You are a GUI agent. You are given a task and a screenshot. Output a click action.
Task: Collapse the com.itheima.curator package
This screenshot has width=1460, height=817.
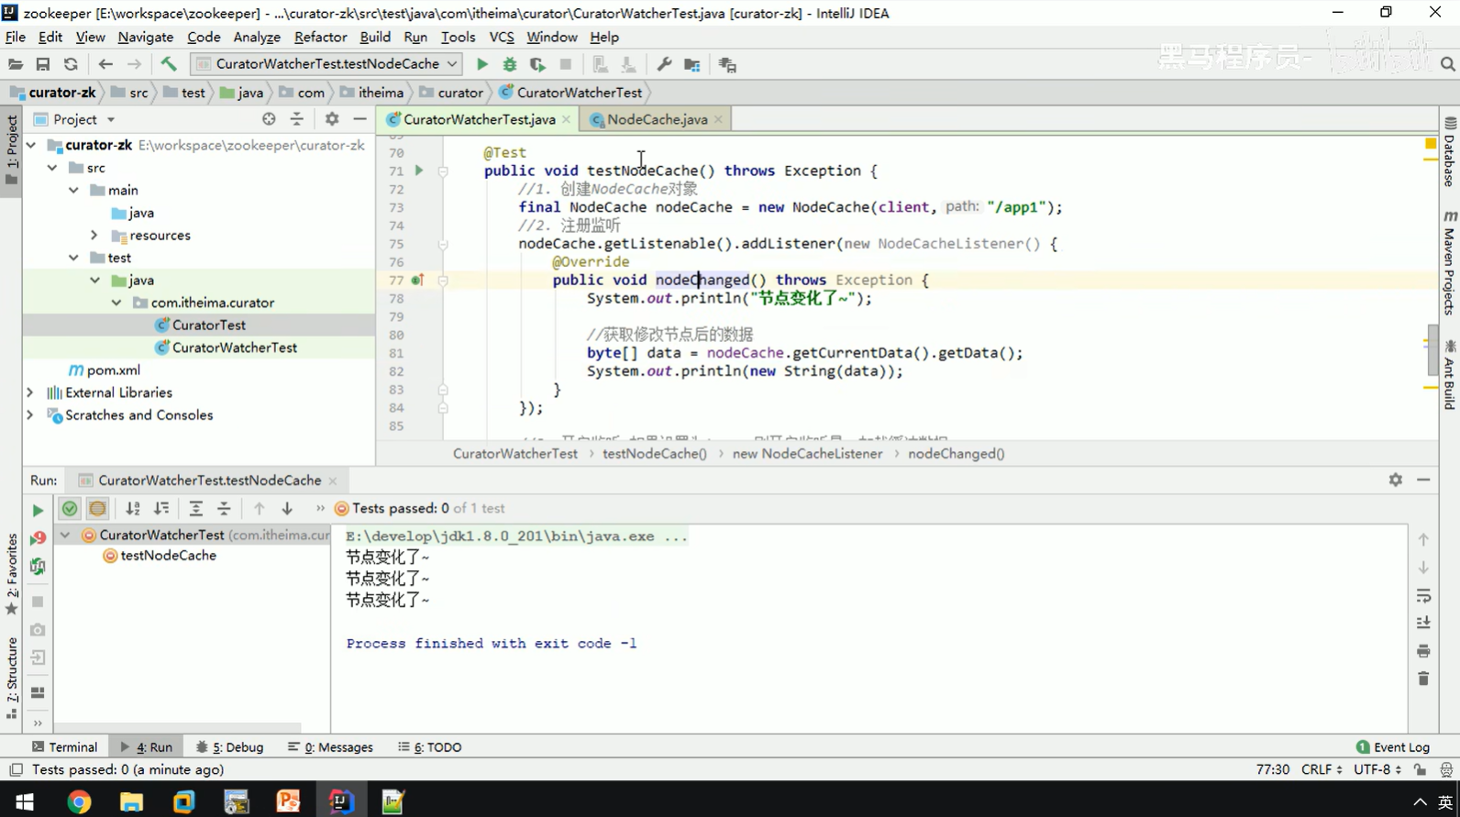pos(116,303)
